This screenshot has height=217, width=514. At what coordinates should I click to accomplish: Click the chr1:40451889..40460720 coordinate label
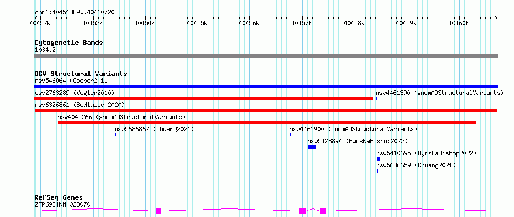point(75,13)
